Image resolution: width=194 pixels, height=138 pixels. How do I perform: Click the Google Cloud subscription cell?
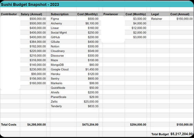[63, 70]
